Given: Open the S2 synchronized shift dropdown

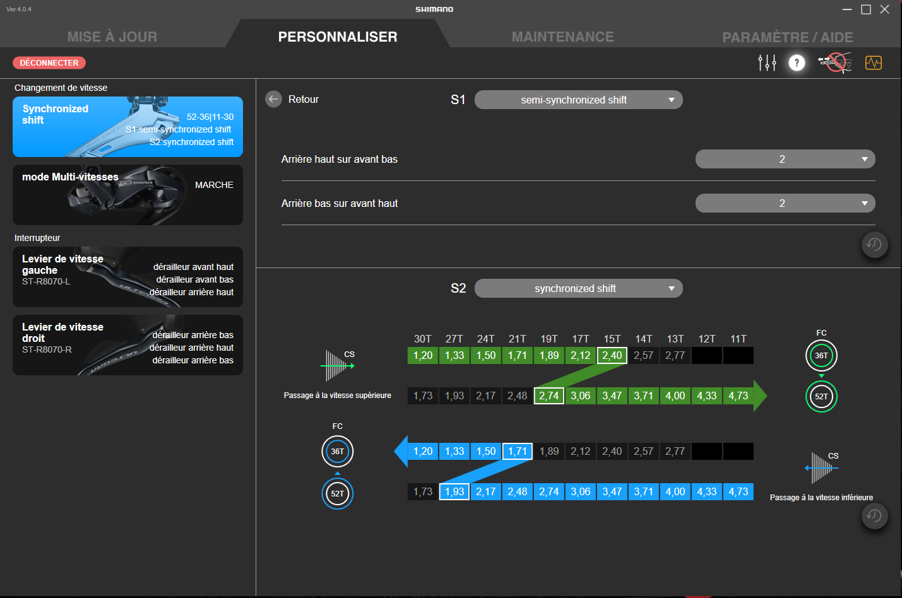Looking at the screenshot, I should pos(578,288).
